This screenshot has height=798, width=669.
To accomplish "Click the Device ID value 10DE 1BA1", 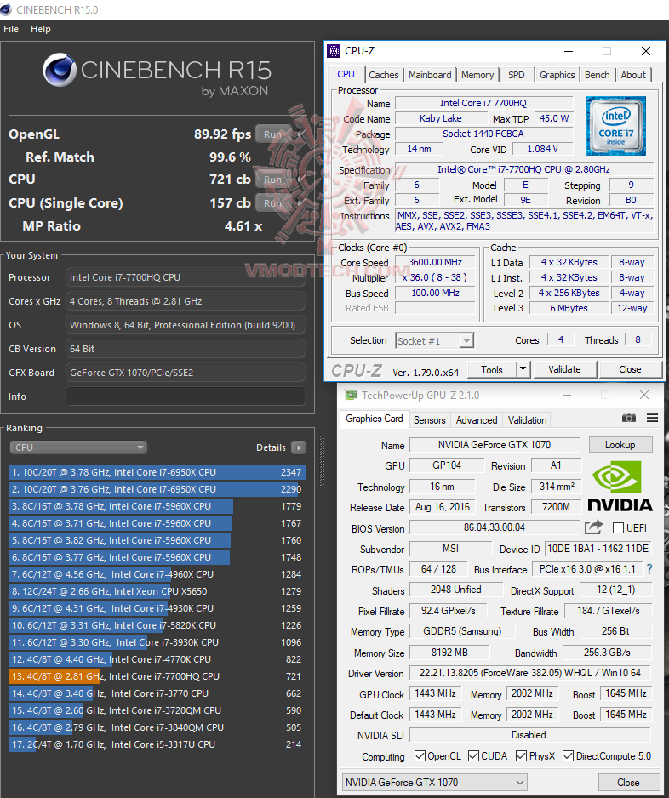I will tap(598, 549).
